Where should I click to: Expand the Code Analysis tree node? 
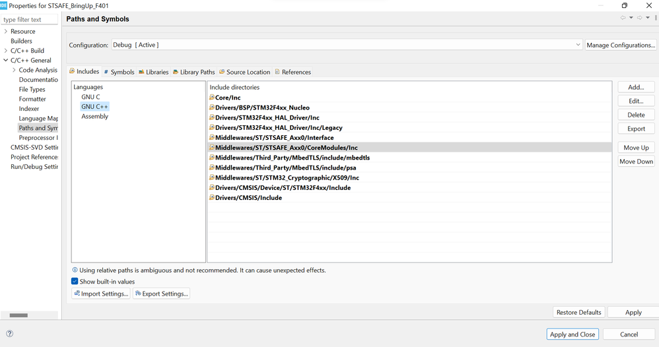[x=14, y=70]
